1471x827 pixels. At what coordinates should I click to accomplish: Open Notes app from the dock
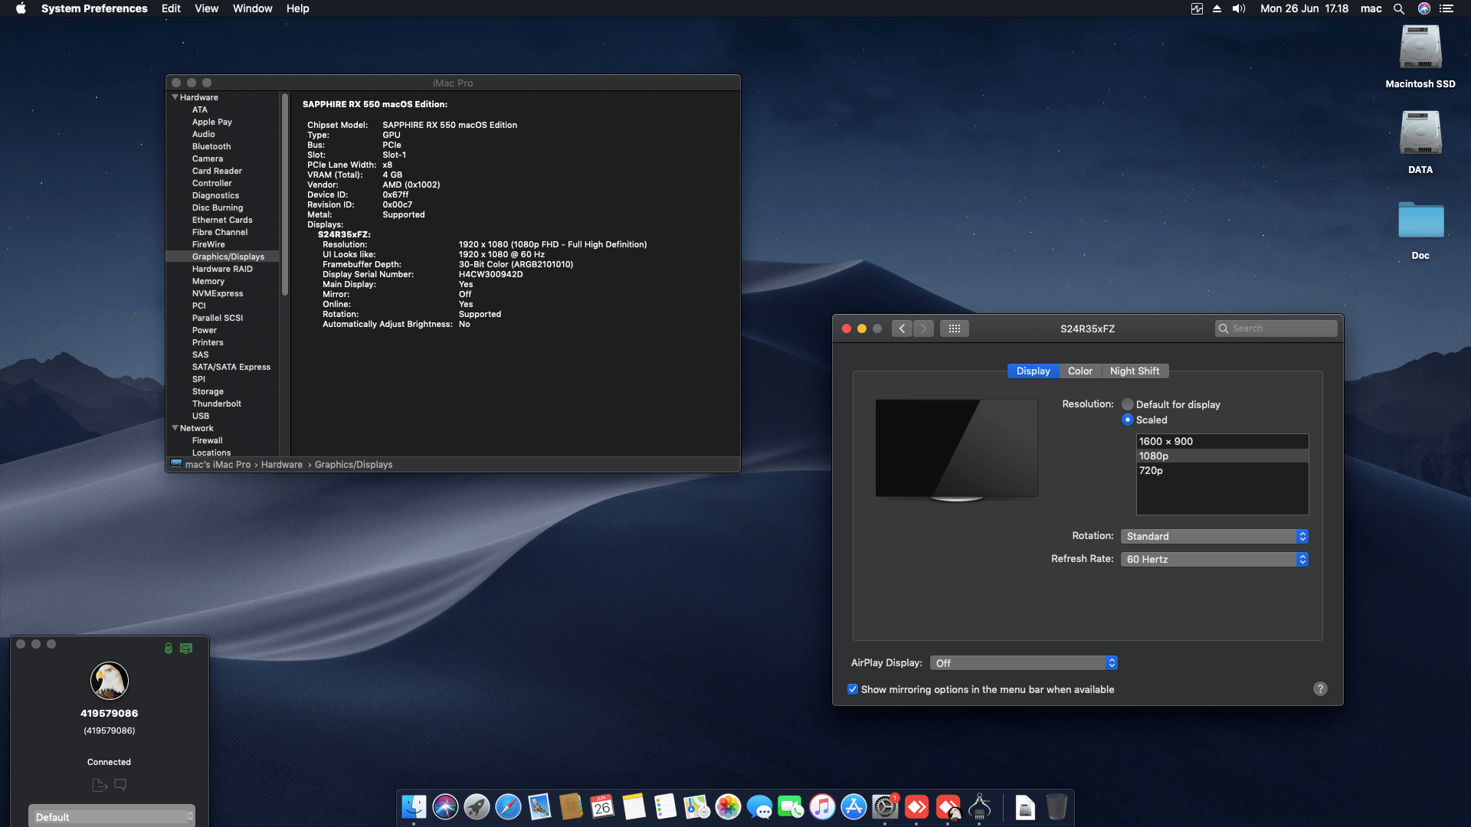click(634, 807)
